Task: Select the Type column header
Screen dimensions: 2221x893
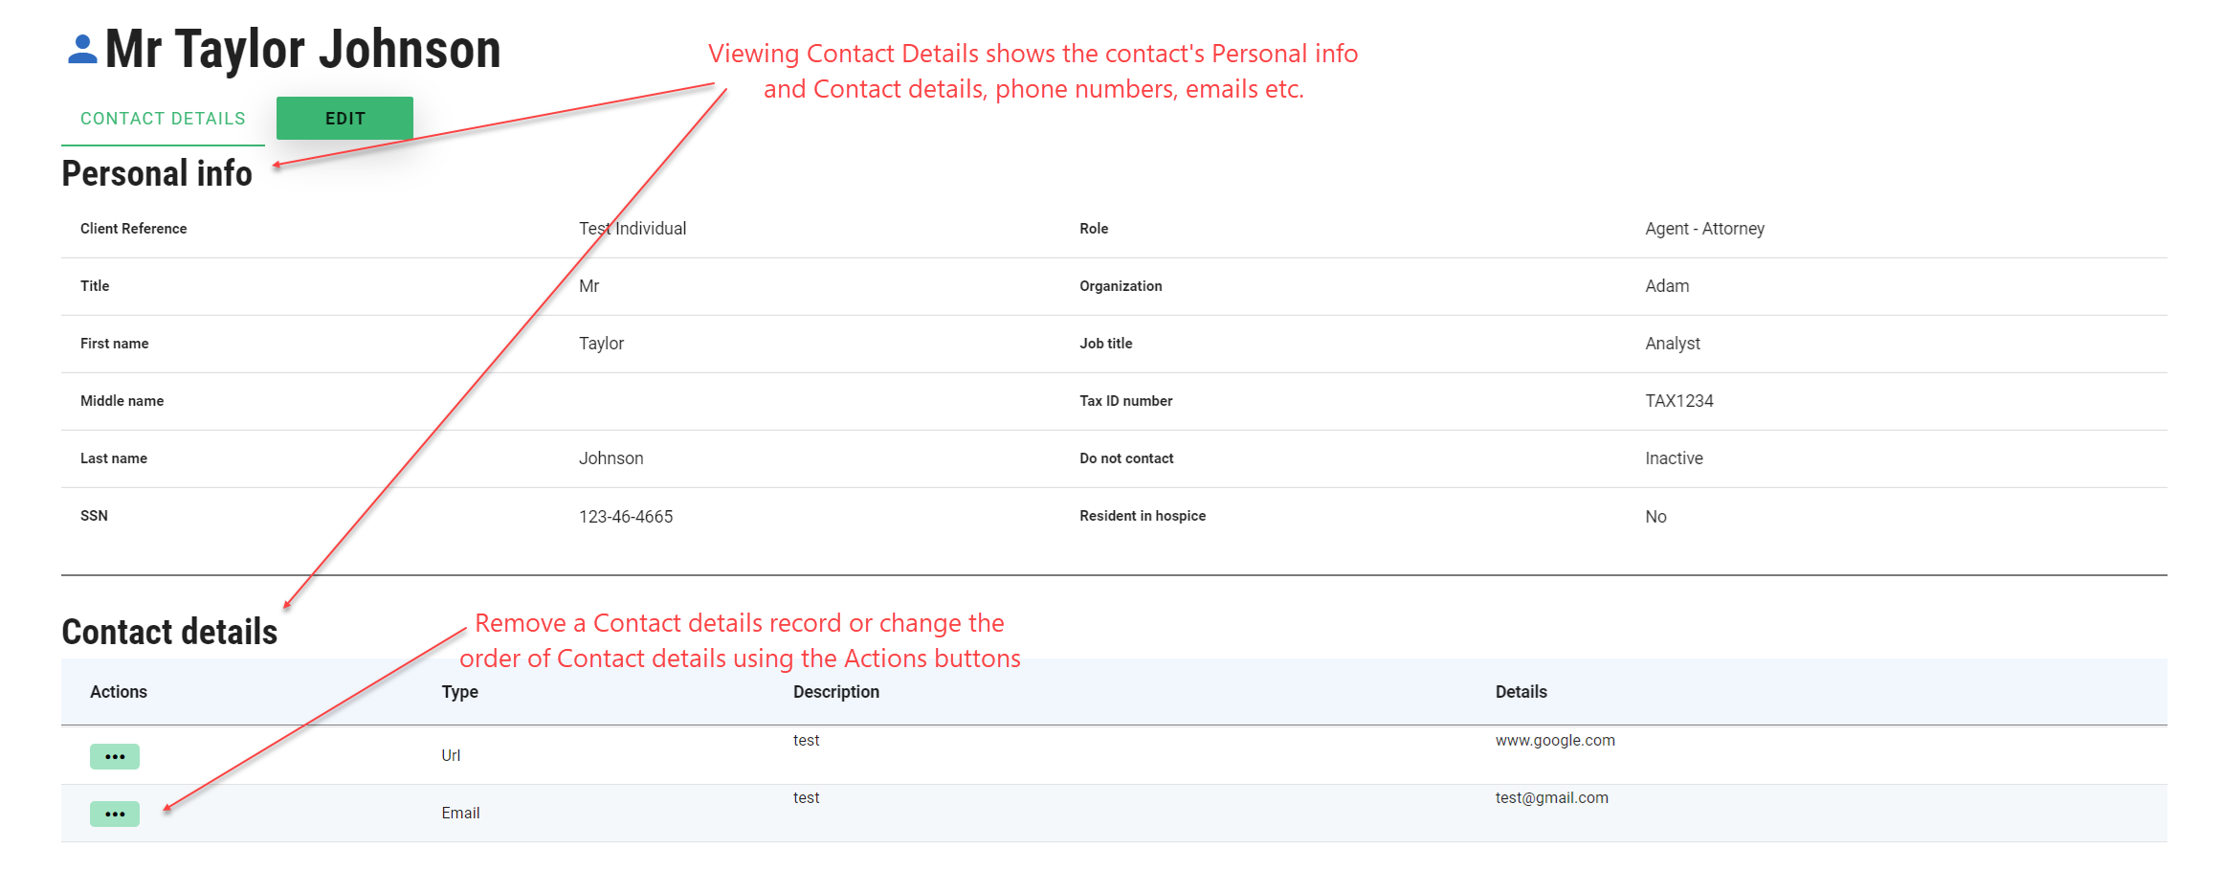Action: pos(459,692)
